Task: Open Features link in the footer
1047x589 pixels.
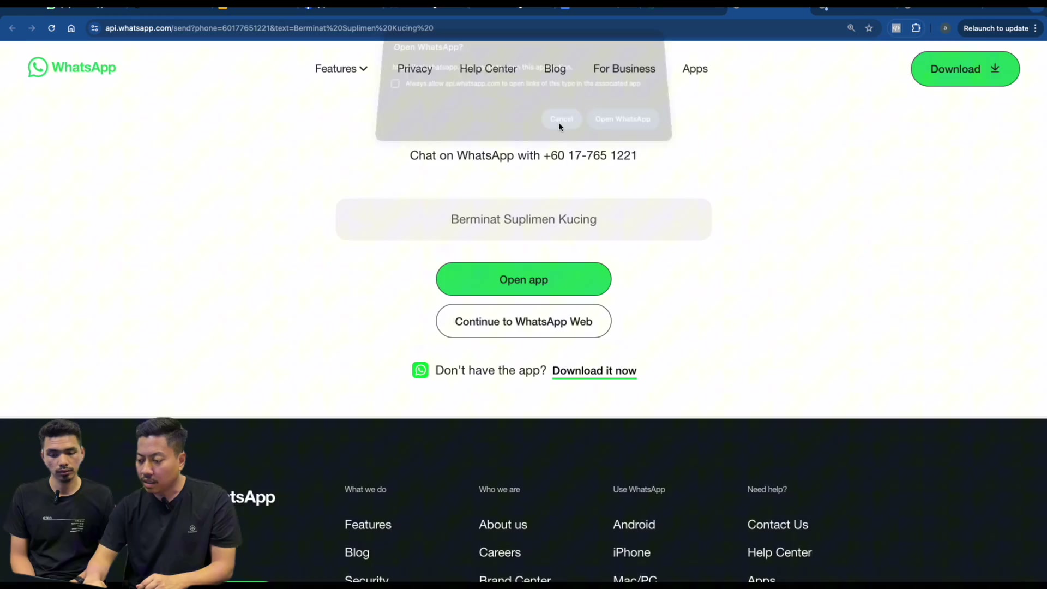Action: 368,525
